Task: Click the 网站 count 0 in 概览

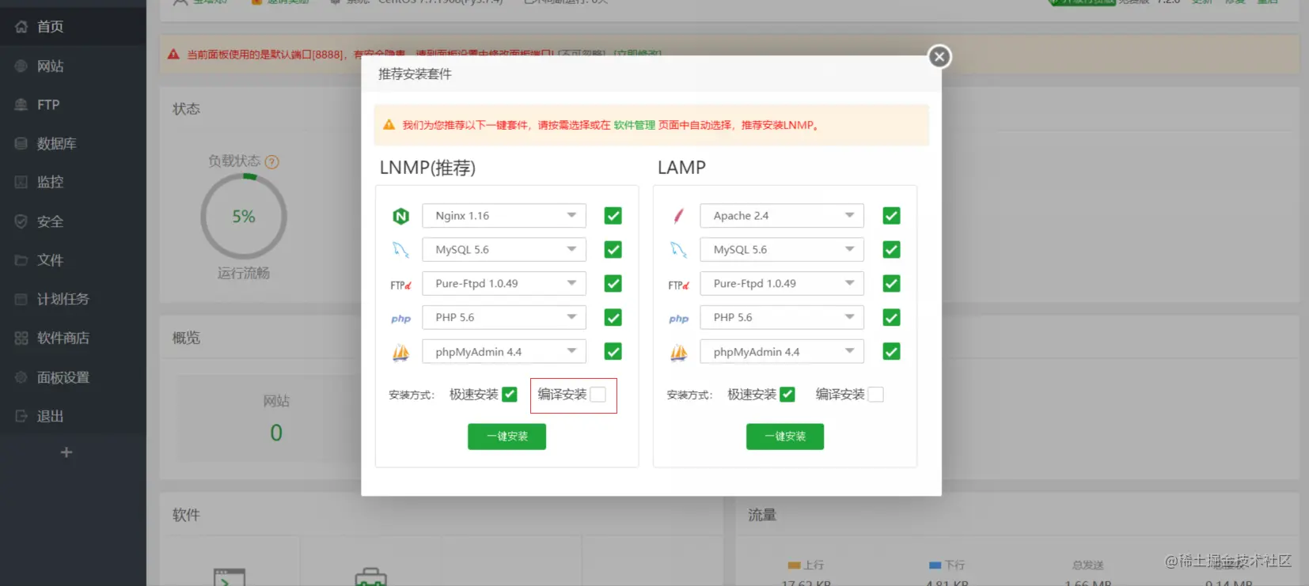Action: (276, 433)
